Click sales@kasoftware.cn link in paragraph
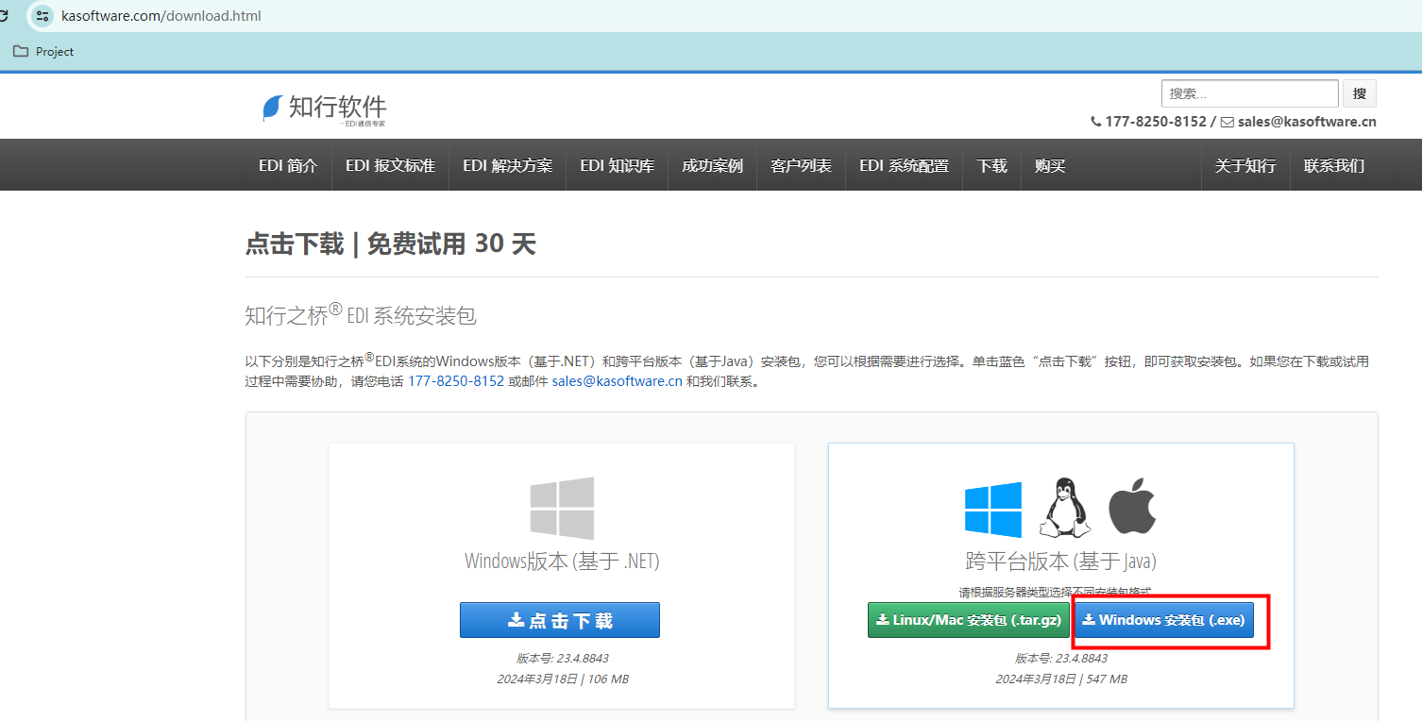The width and height of the screenshot is (1422, 721). click(617, 381)
